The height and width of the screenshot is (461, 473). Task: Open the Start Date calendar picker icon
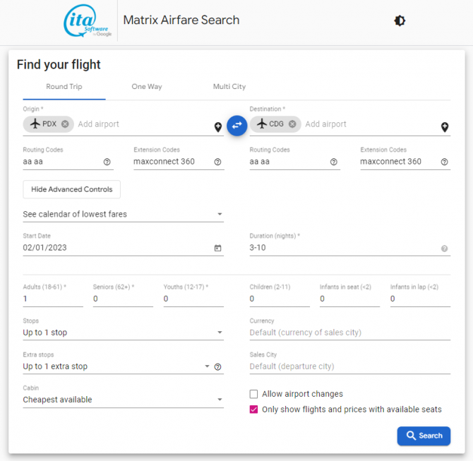pos(217,249)
